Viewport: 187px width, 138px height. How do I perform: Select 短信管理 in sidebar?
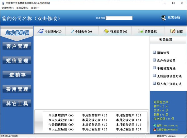pyautogui.click(x=17, y=61)
